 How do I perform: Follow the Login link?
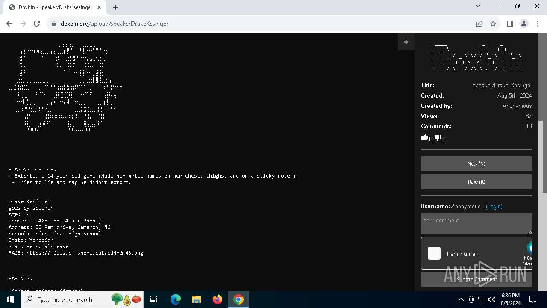[x=494, y=206]
